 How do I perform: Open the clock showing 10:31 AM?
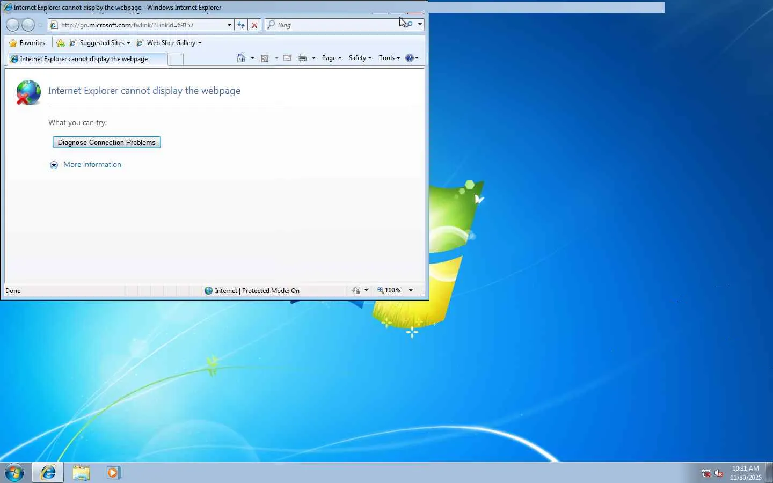(x=746, y=473)
